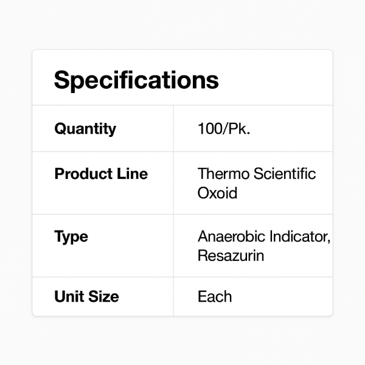Click empty cell space right of 100/Pk.

coord(292,129)
